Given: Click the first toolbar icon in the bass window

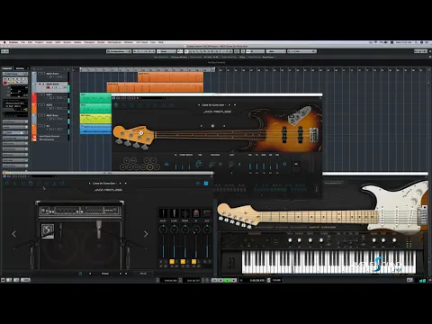Looking at the screenshot, I should click(116, 104).
